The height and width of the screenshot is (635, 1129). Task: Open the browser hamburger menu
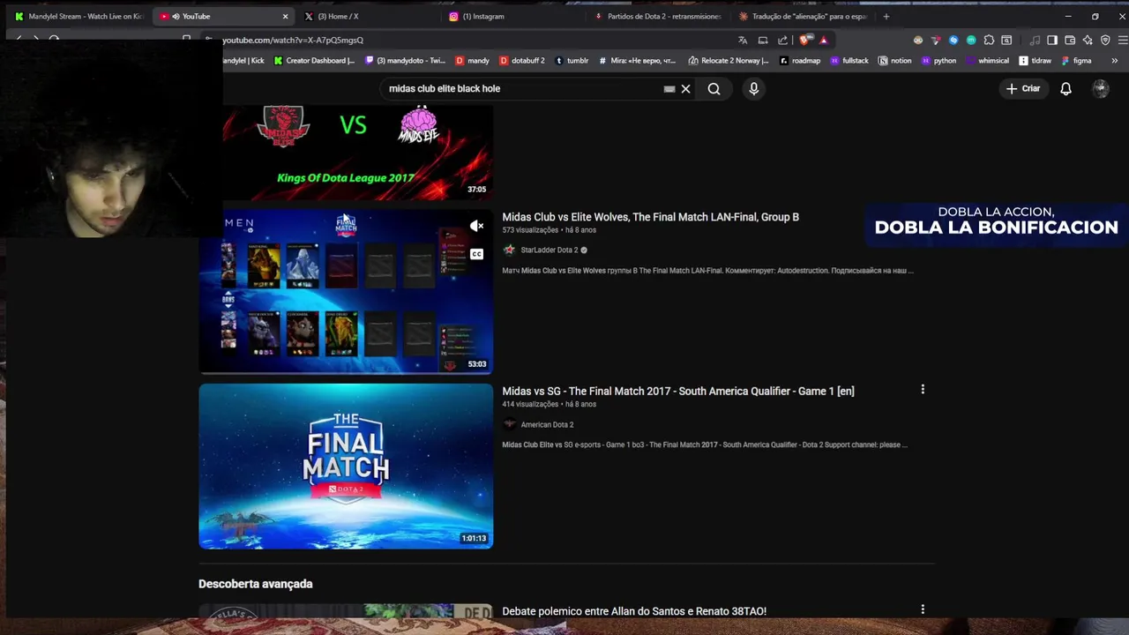(x=1122, y=40)
